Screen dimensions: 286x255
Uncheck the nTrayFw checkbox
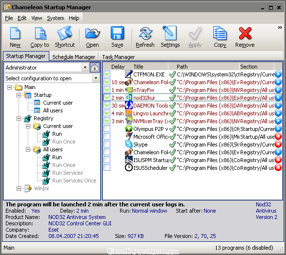pos(107,90)
